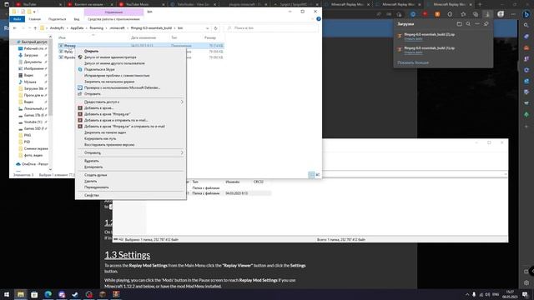This screenshot has height=300, width=534.
Task: Open Edge Settings and more (...) menu
Action: [513, 14]
